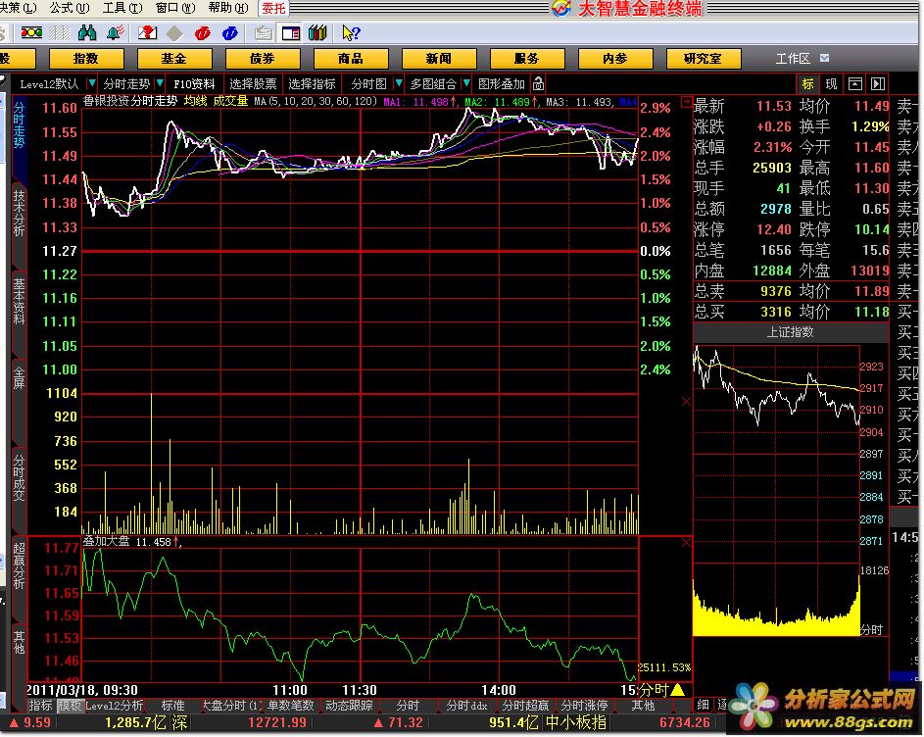Click the 细 tab under quote panel

(703, 704)
